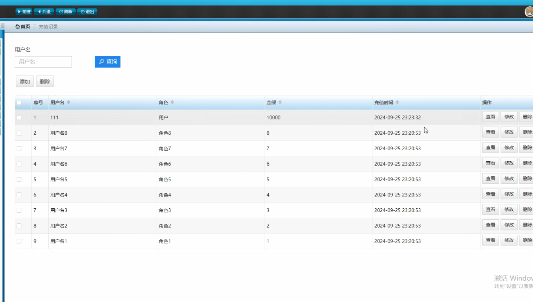Viewport: 533px width, 302px height.
Task: Click the 刷新 refresh button
Action: (66, 11)
